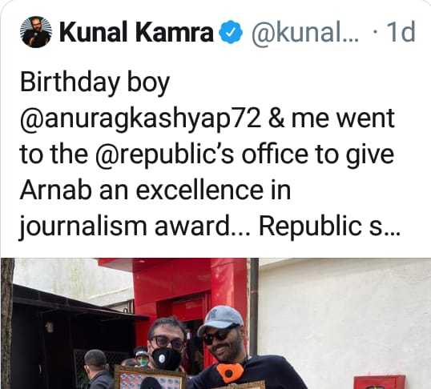The image size is (431, 389).
Task: Click the blue verified badge
Action: [231, 32]
